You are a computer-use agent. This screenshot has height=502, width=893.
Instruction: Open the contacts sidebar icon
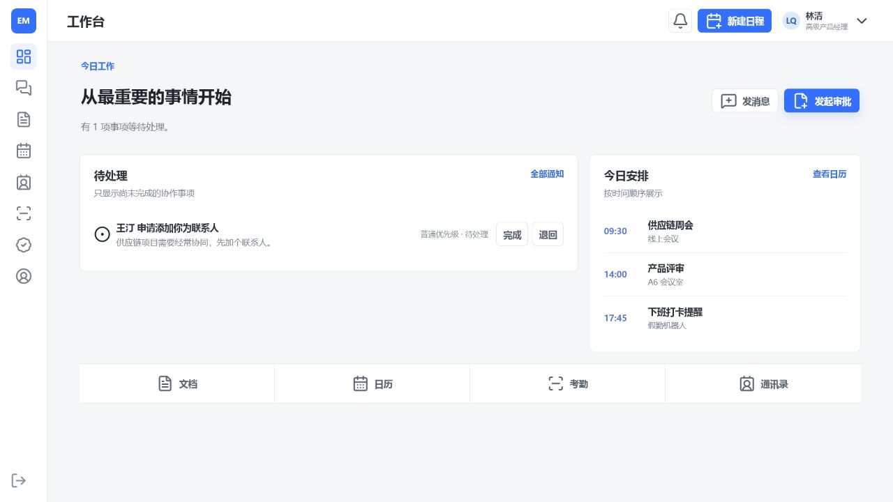point(24,182)
